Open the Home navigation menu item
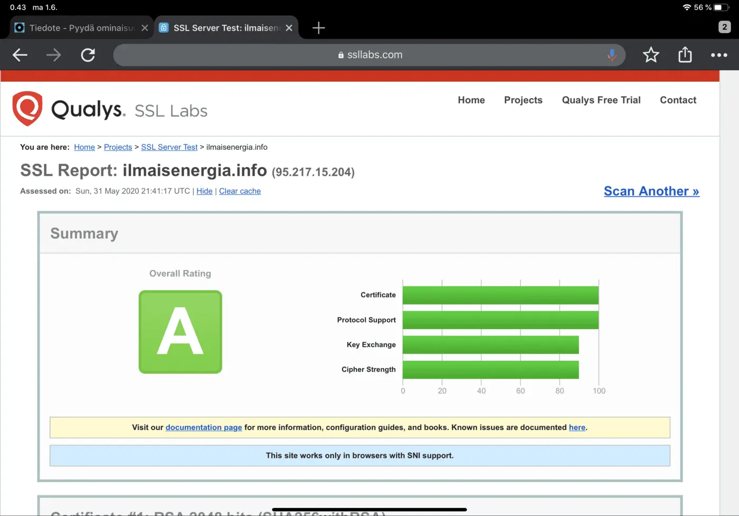 (471, 100)
